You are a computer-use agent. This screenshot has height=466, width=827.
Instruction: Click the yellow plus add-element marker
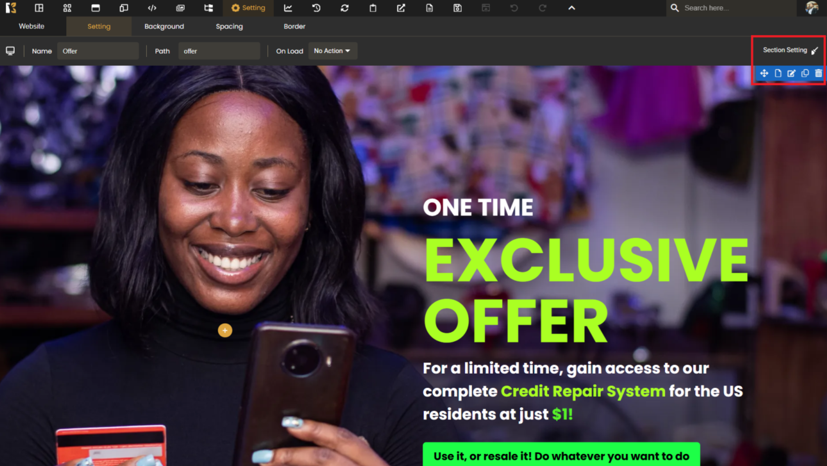coord(225,330)
